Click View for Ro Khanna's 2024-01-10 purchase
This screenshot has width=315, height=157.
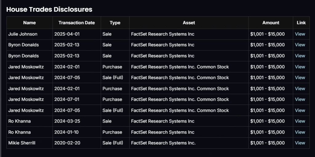(x=300, y=132)
